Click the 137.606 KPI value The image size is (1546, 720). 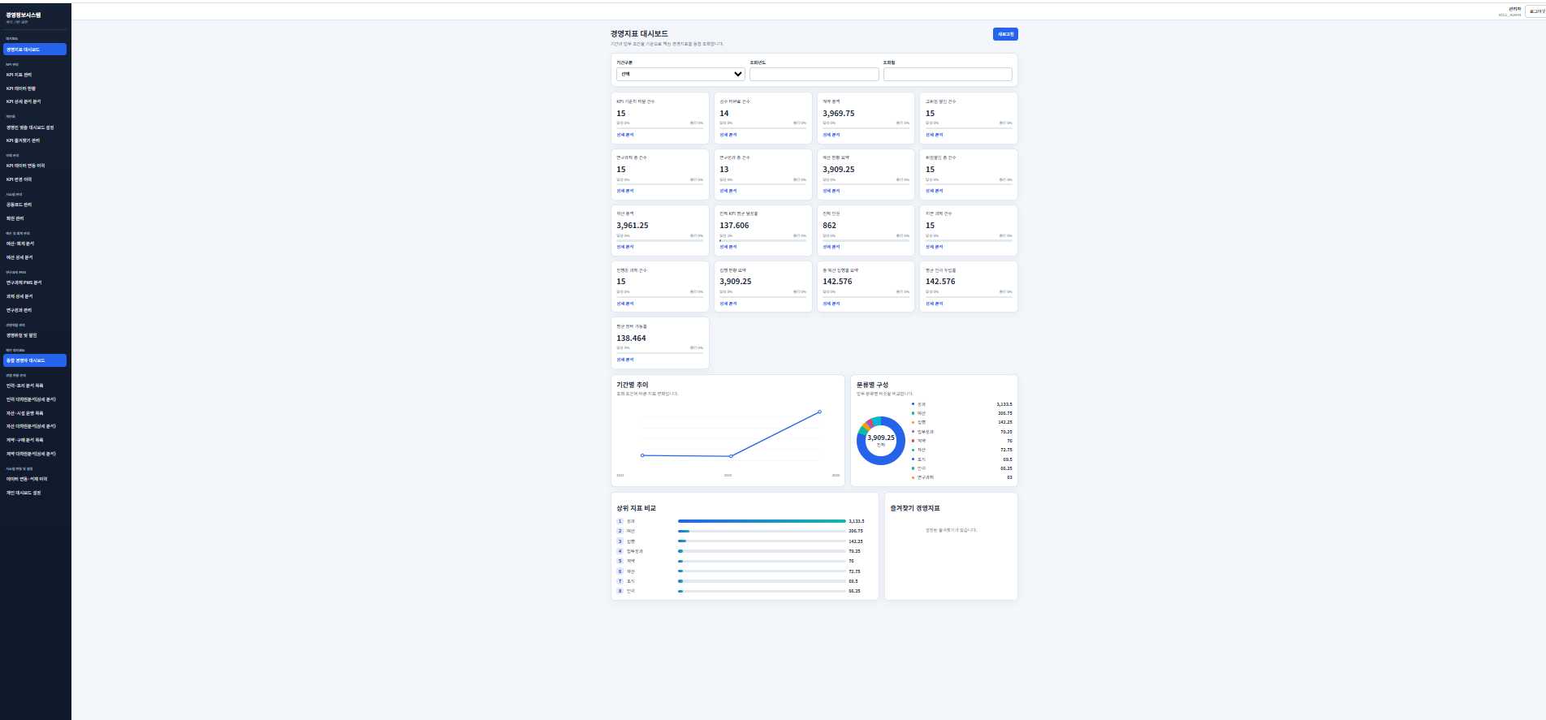734,226
